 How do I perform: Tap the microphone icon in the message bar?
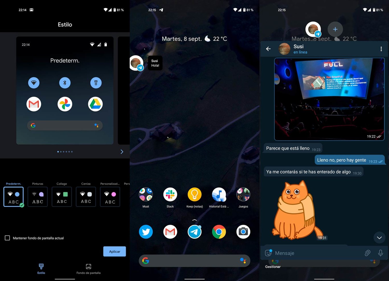pyautogui.click(x=381, y=253)
